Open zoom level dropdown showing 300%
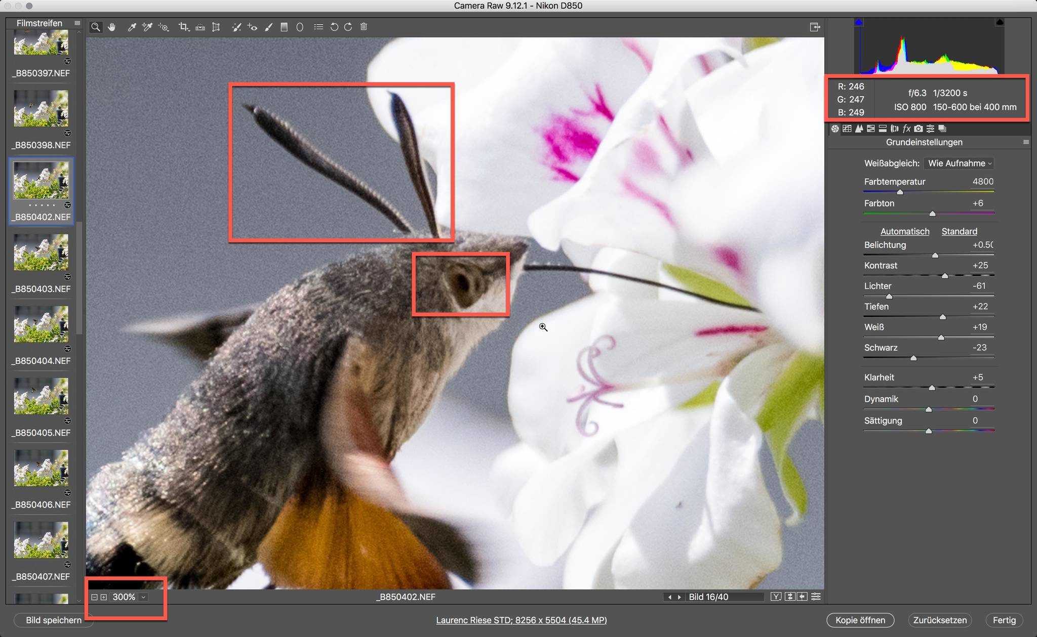This screenshot has width=1037, height=637. [144, 598]
